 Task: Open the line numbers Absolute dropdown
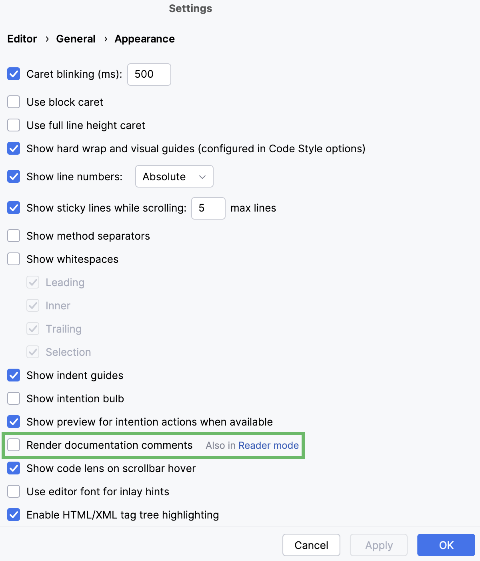(174, 176)
